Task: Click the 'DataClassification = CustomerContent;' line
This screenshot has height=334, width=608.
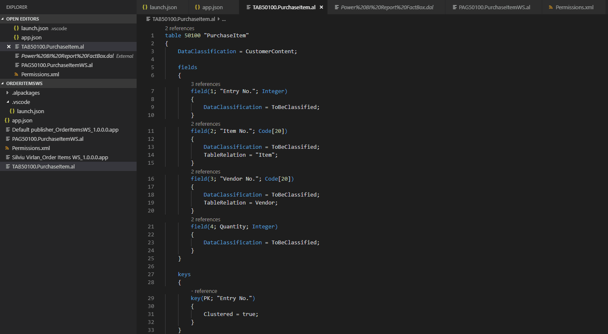Action: click(238, 52)
